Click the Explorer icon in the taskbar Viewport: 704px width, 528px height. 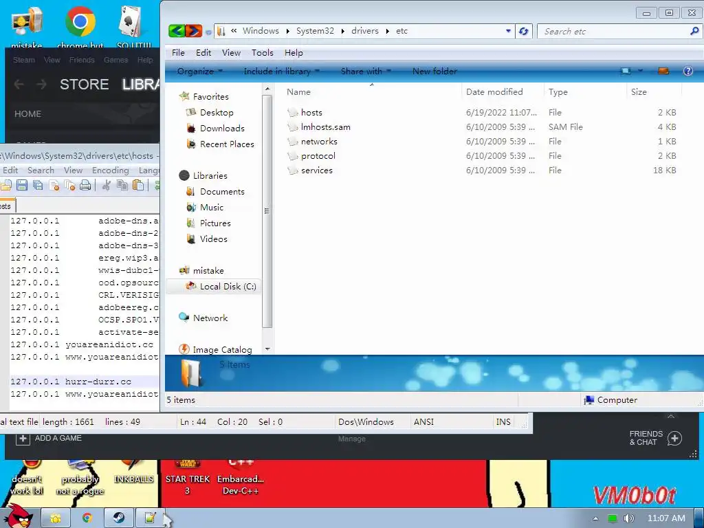[x=56, y=518]
